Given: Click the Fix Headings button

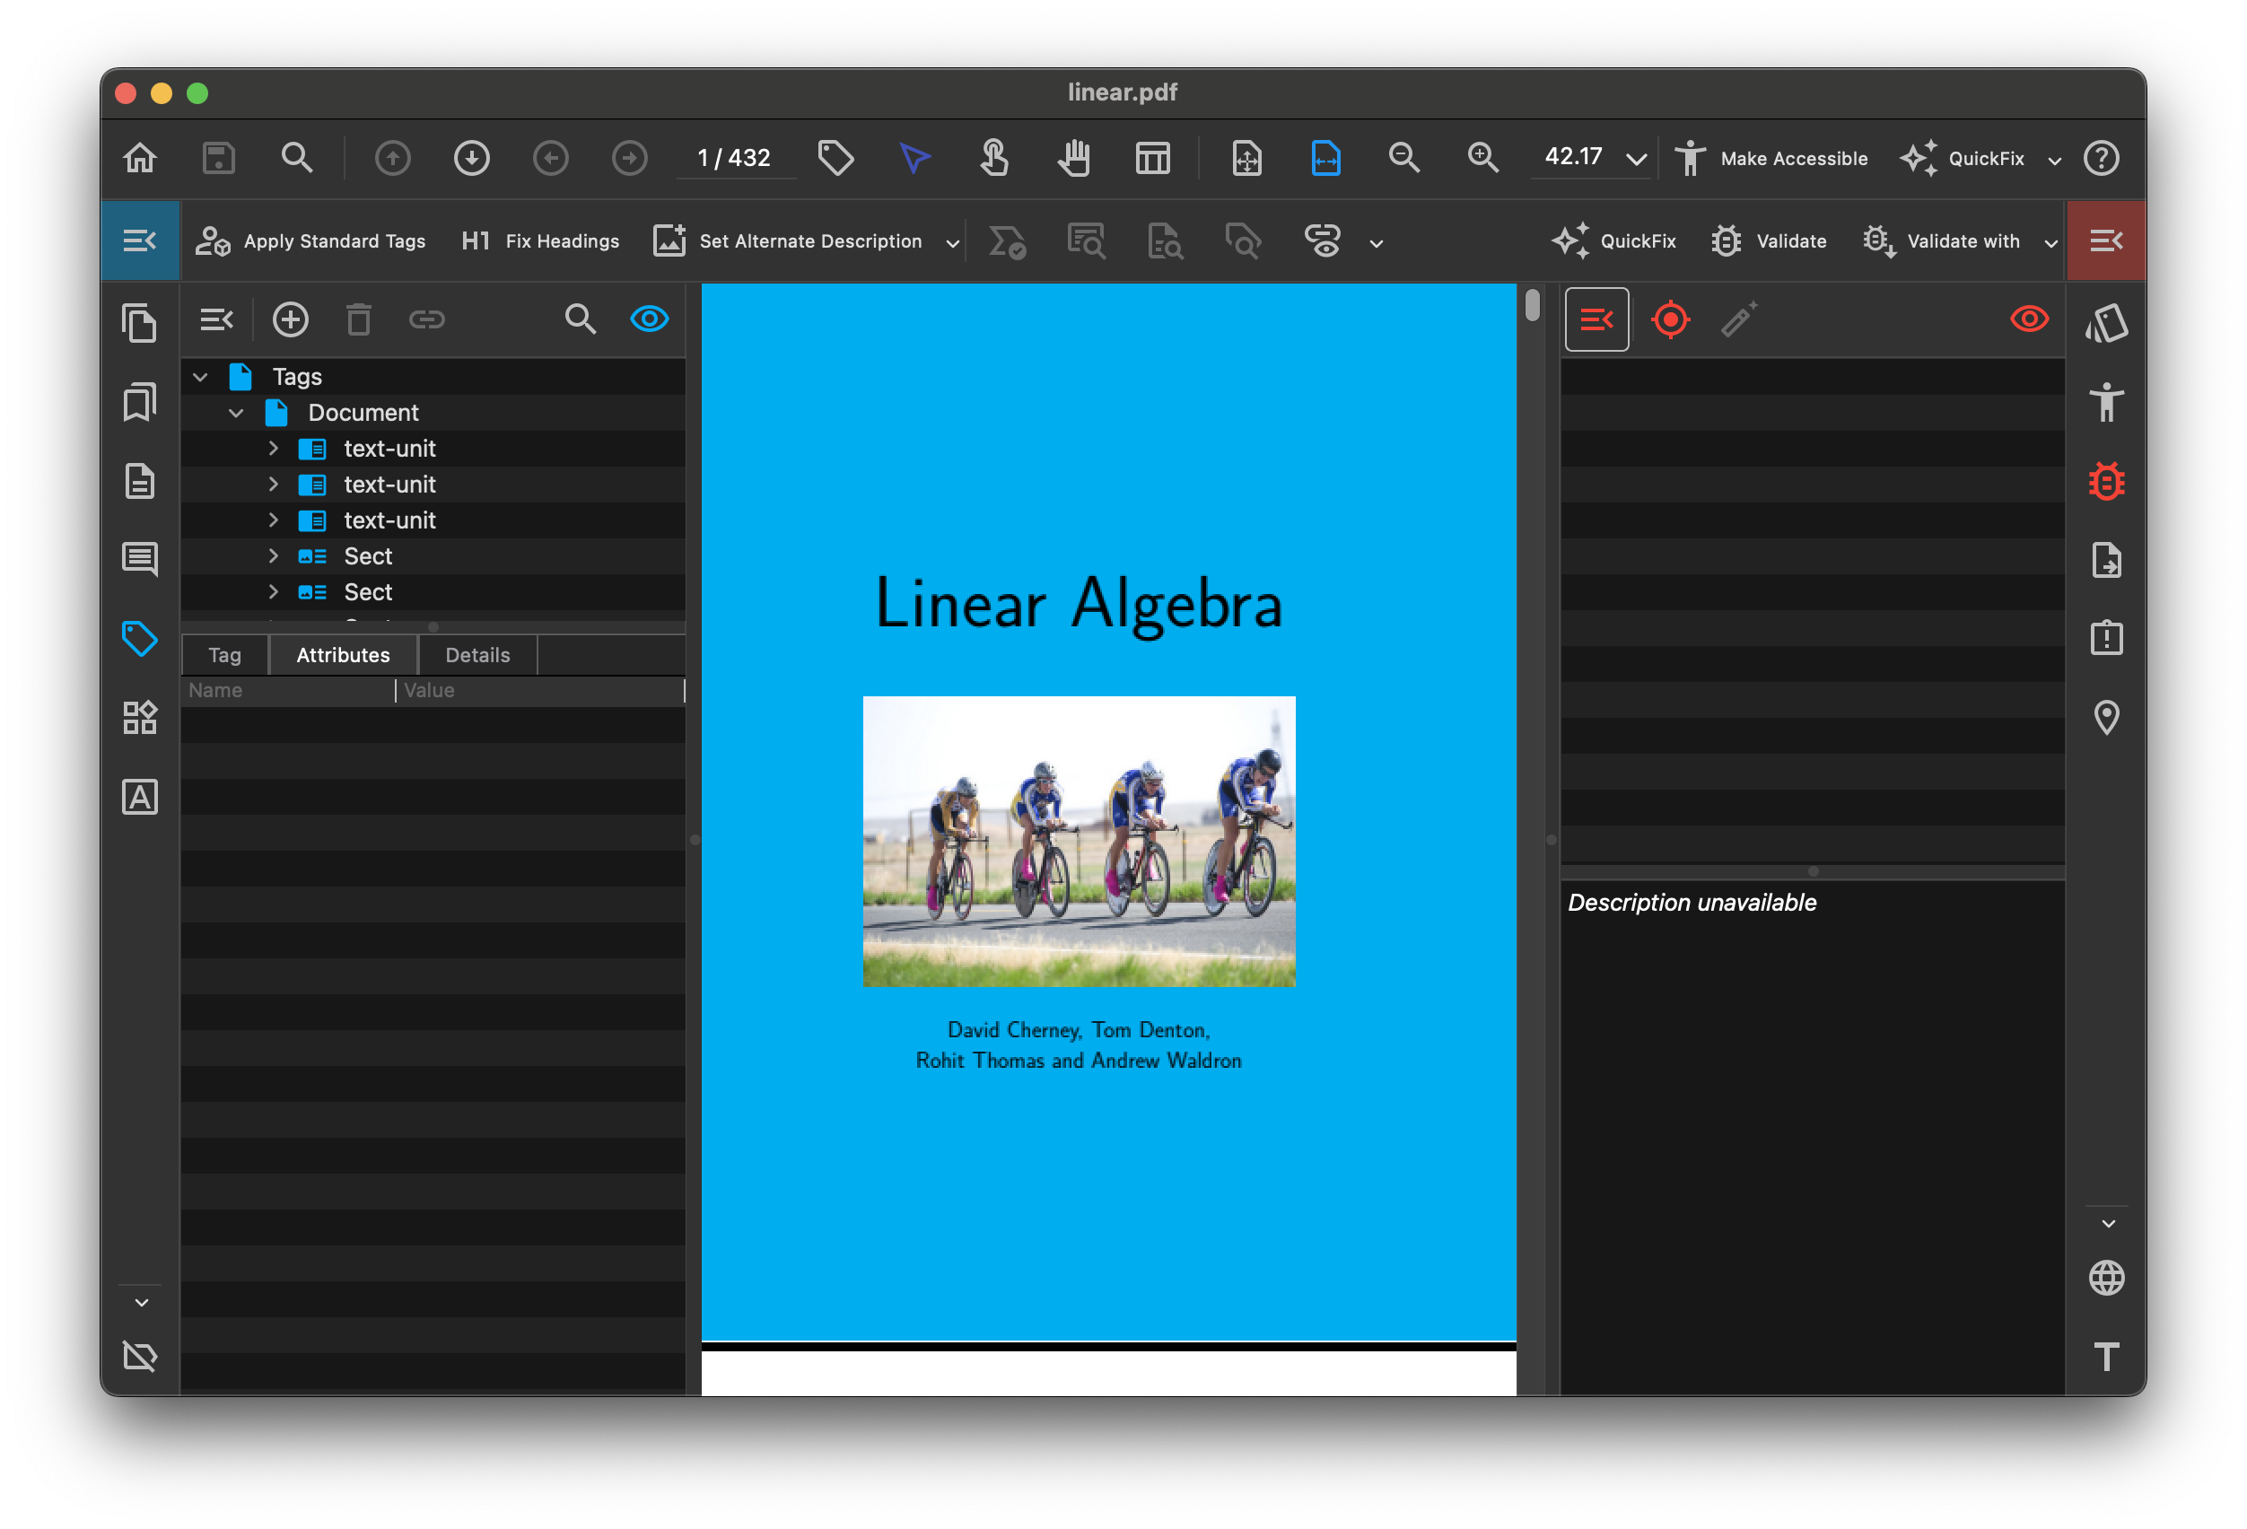Looking at the screenshot, I should coord(540,240).
